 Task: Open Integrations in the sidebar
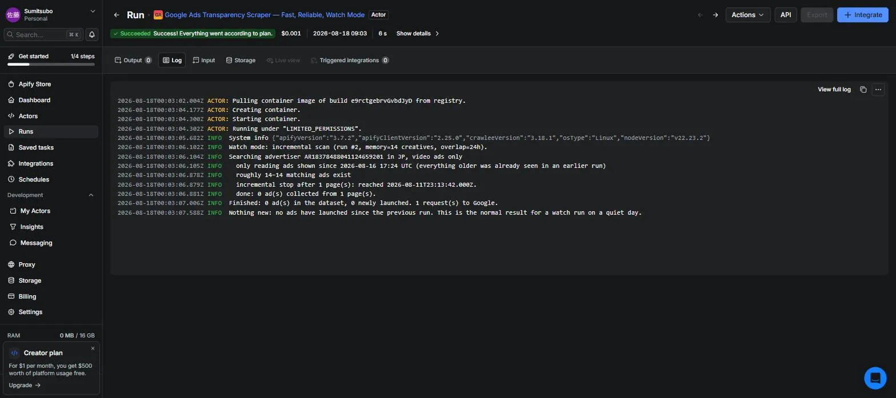51,163
